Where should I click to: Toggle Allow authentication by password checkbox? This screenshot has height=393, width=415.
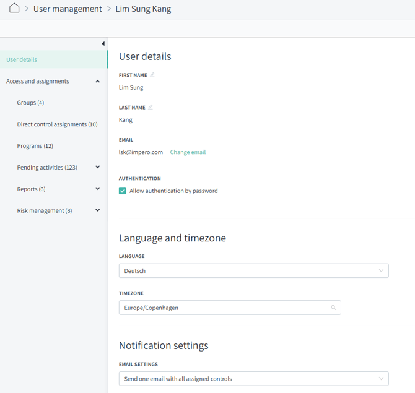pos(123,191)
